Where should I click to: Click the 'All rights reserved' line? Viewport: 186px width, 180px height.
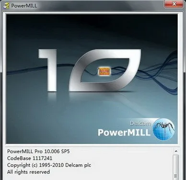coord(28,172)
